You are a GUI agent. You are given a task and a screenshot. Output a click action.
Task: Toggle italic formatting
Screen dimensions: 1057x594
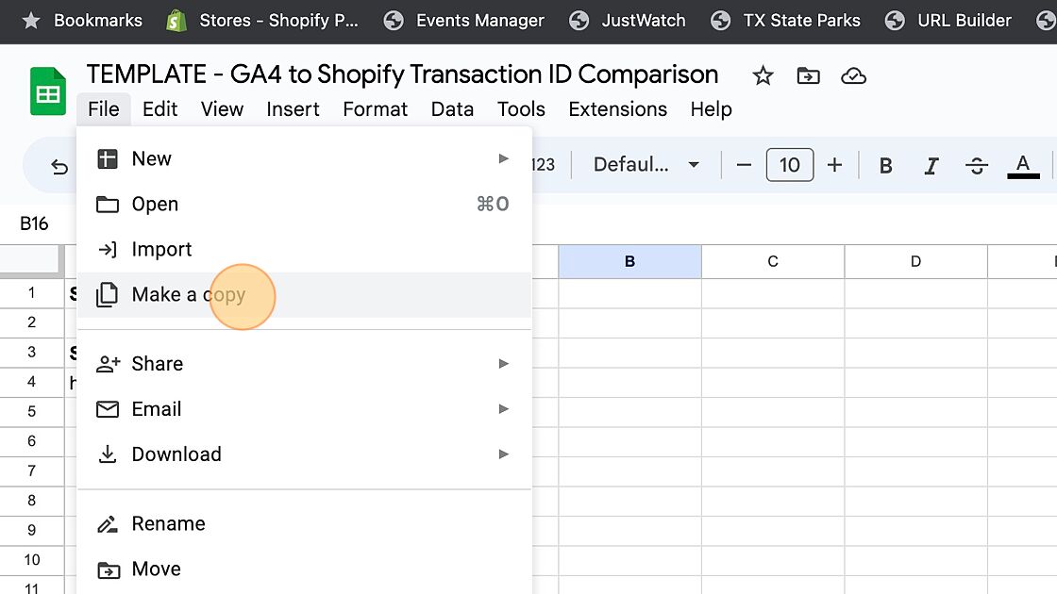(931, 166)
